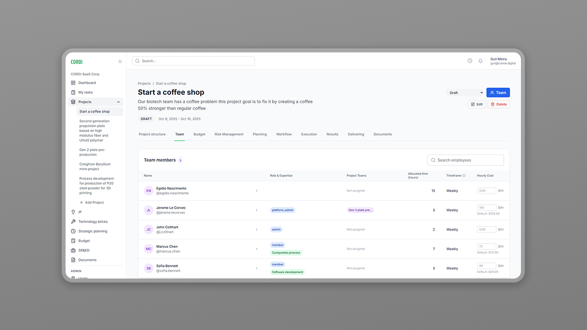Image resolution: width=587 pixels, height=330 pixels.
Task: Click Jerome Le Corvec hourly cost field
Action: tap(486, 208)
